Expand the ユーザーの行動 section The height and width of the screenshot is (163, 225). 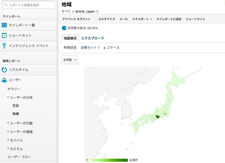coord(8,123)
